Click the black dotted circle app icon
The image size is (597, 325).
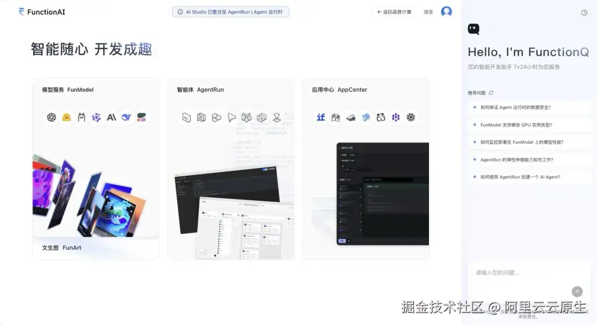pos(411,117)
